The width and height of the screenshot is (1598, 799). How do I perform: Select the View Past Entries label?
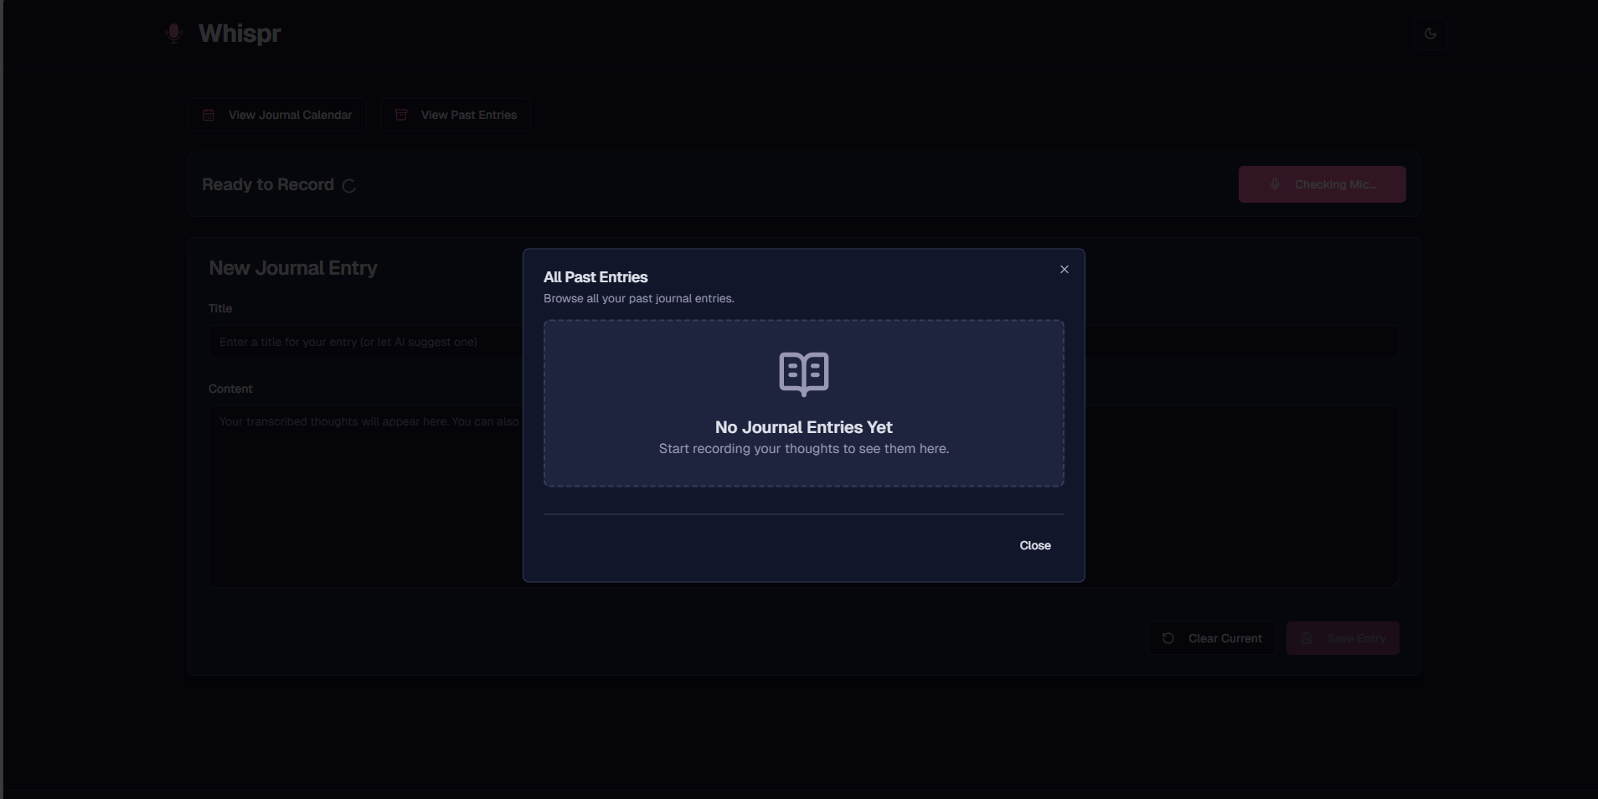[468, 115]
